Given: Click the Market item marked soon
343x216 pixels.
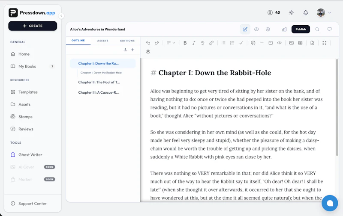Looking at the screenshot, I should tap(33, 179).
